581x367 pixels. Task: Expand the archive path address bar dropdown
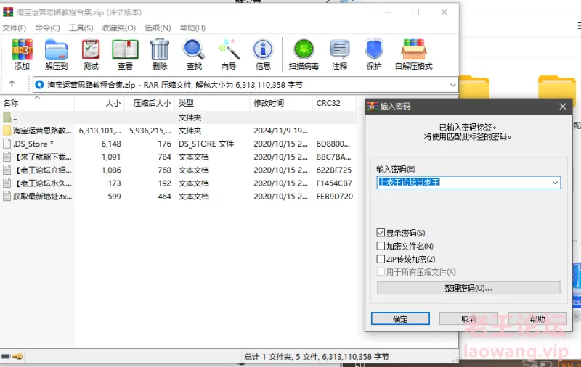click(452, 85)
